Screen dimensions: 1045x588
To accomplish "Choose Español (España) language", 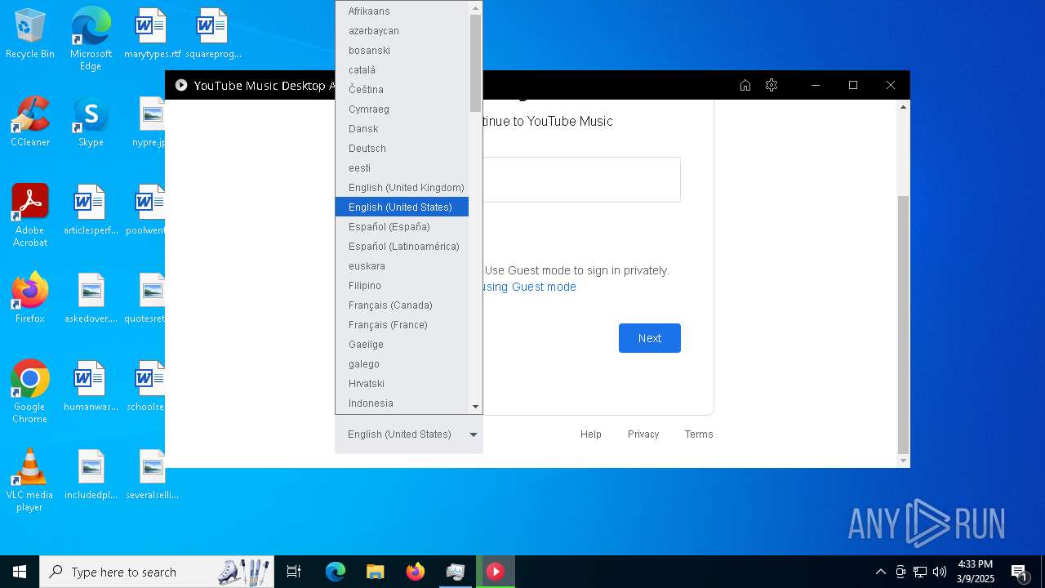I will tap(402, 227).
